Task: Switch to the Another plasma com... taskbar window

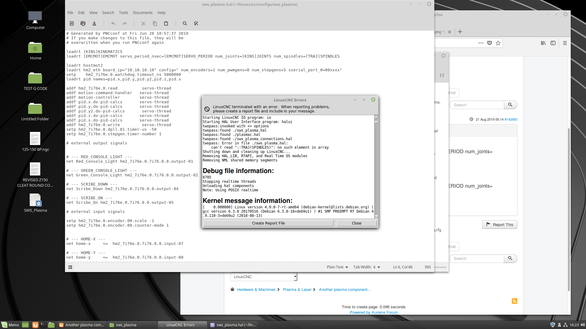Action: click(x=82, y=325)
